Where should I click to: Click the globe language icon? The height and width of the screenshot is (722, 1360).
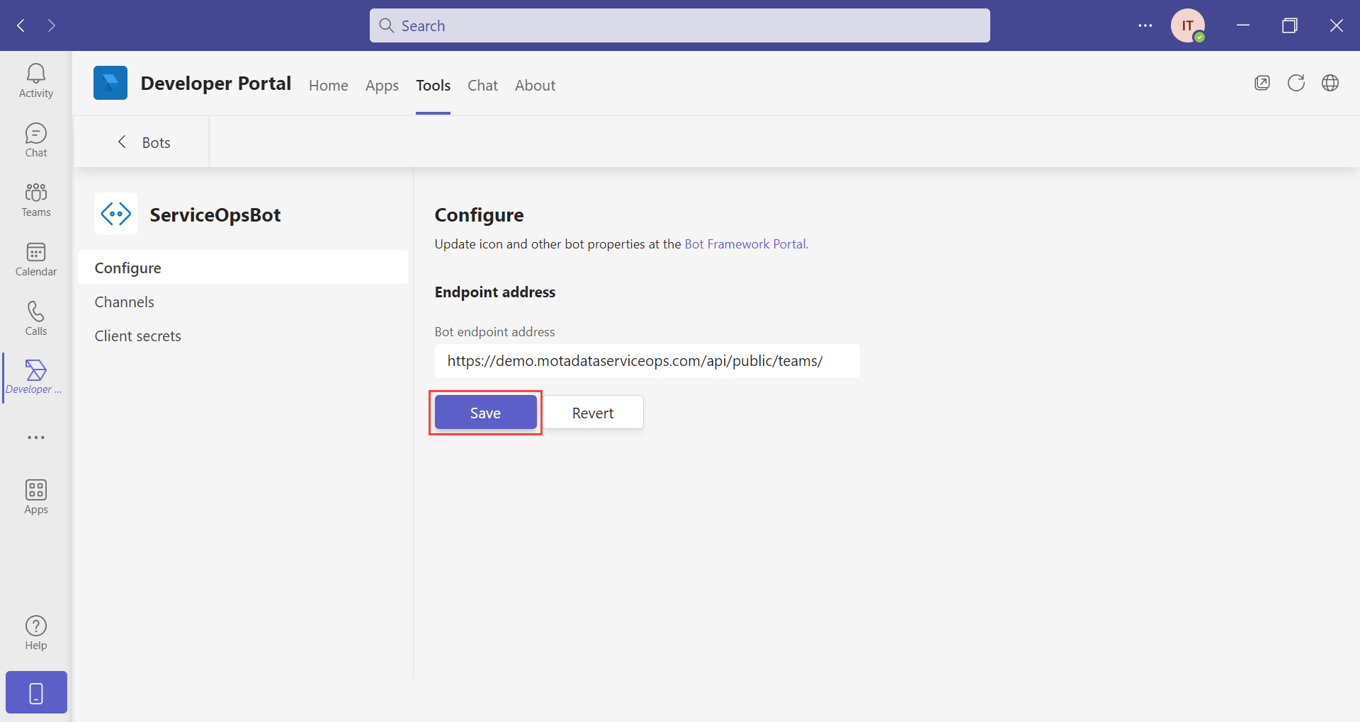1330,83
